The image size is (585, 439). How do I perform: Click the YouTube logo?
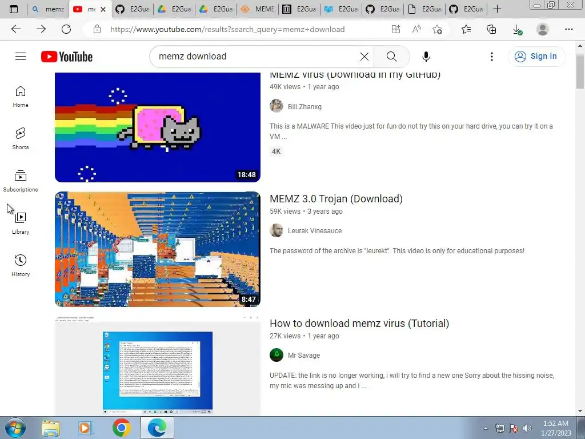point(67,57)
